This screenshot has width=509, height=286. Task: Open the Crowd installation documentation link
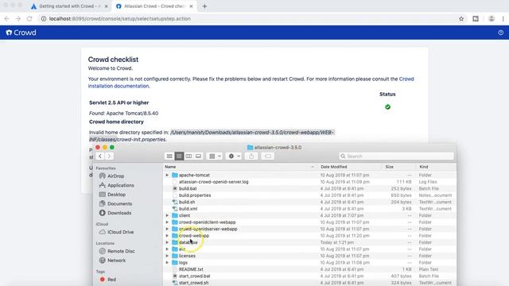pos(251,83)
